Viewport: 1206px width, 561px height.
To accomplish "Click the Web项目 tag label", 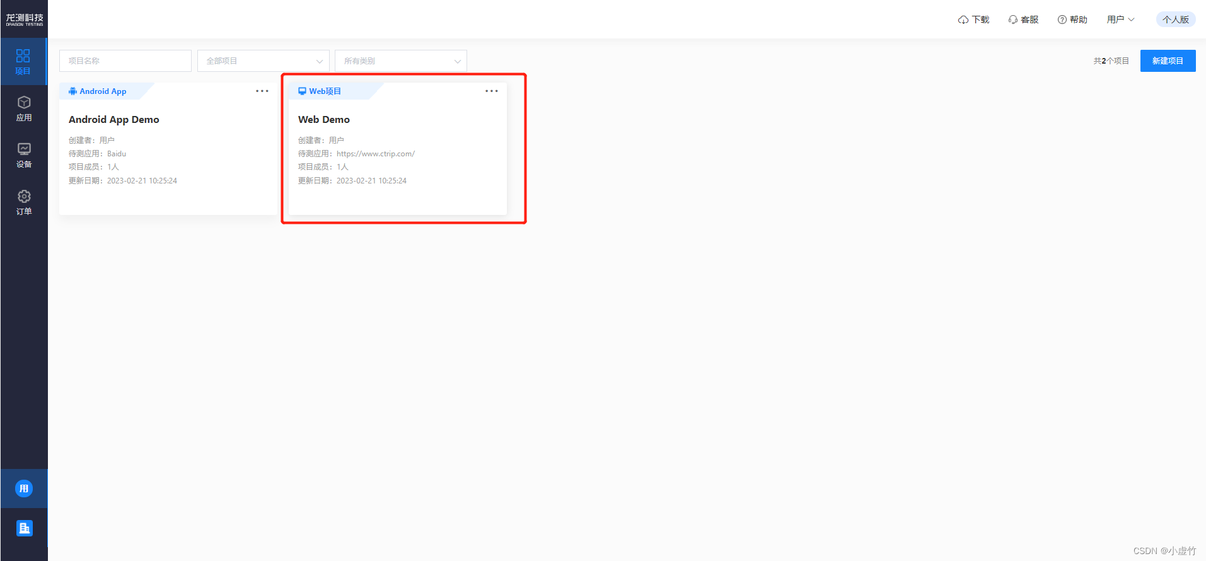I will coord(325,91).
